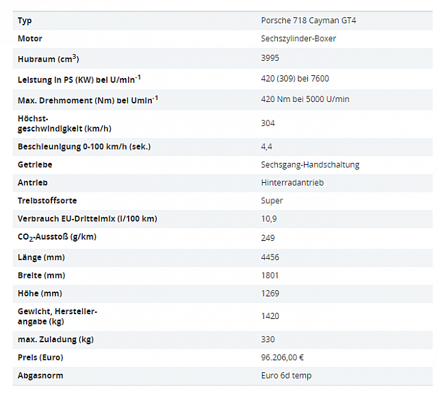Select the value 'Porsche 718 Cayman GT4'
This screenshot has height=397, width=438.
309,21
